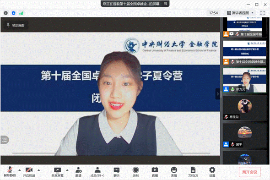Toggle full screen mode icon
Image resolution: width=270 pixels, height=180 pixels.
pos(262,13)
